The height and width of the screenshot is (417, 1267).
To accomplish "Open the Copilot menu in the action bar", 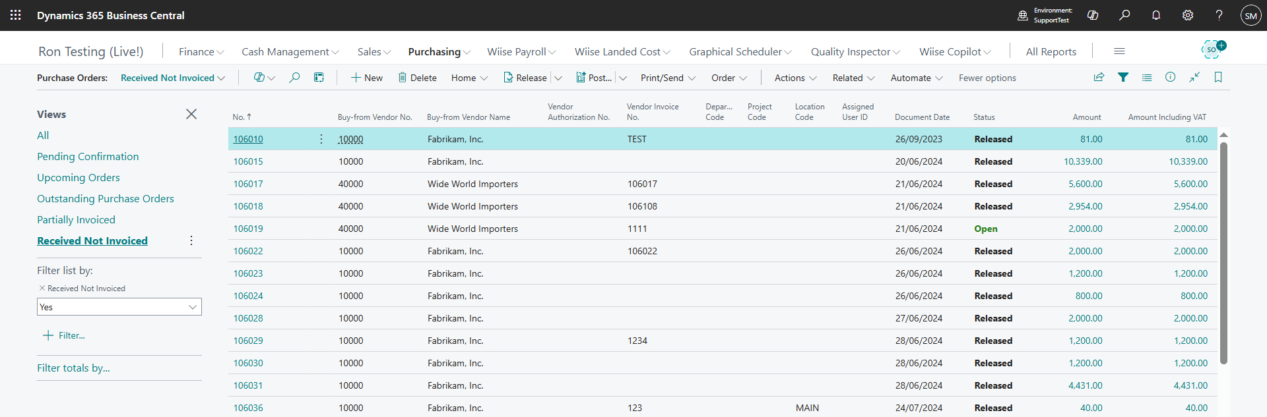I will click(264, 78).
